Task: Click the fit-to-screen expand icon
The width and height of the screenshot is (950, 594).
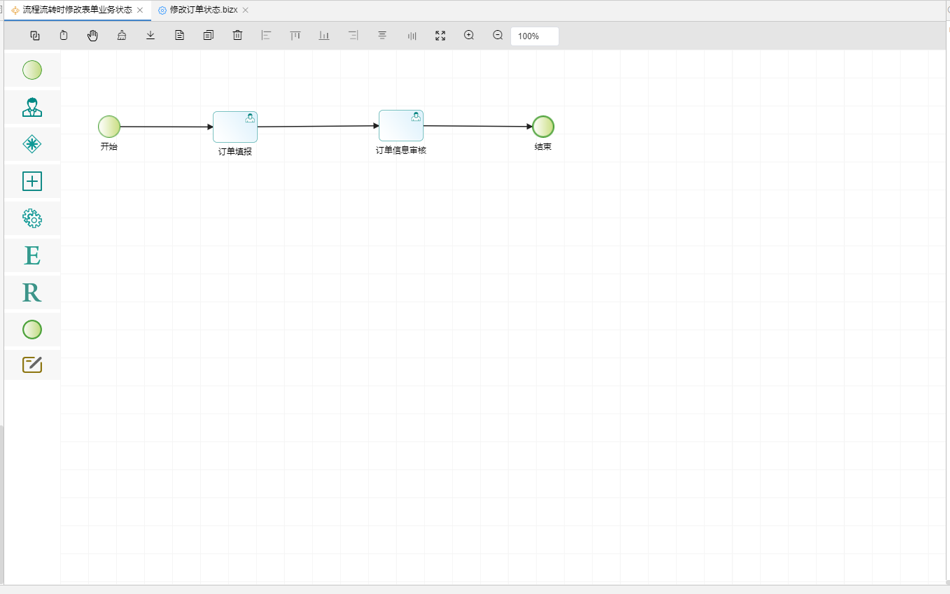Action: [x=440, y=36]
